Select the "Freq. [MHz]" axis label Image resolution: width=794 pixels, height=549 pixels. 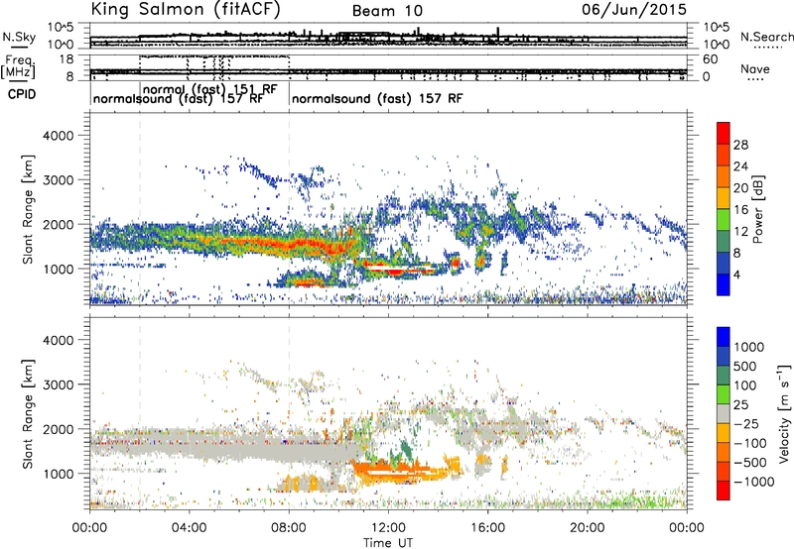18,67
